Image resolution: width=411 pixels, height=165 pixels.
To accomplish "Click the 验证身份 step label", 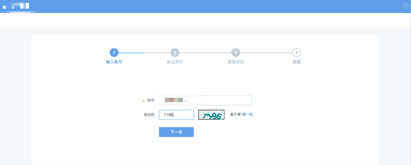I will (x=175, y=62).
